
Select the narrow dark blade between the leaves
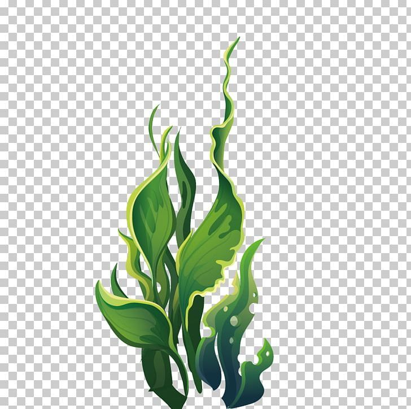pos(183,186)
